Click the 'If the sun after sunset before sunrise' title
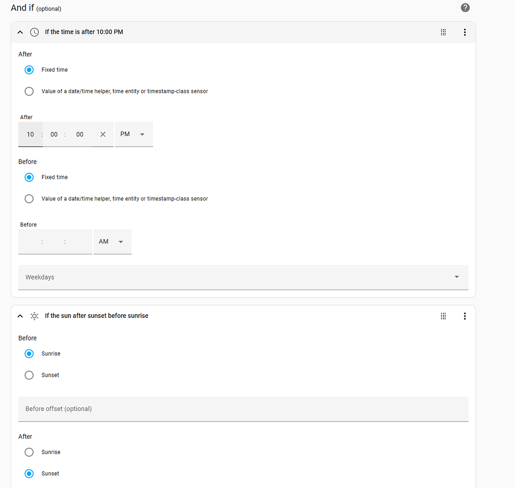The image size is (515, 488). point(97,316)
